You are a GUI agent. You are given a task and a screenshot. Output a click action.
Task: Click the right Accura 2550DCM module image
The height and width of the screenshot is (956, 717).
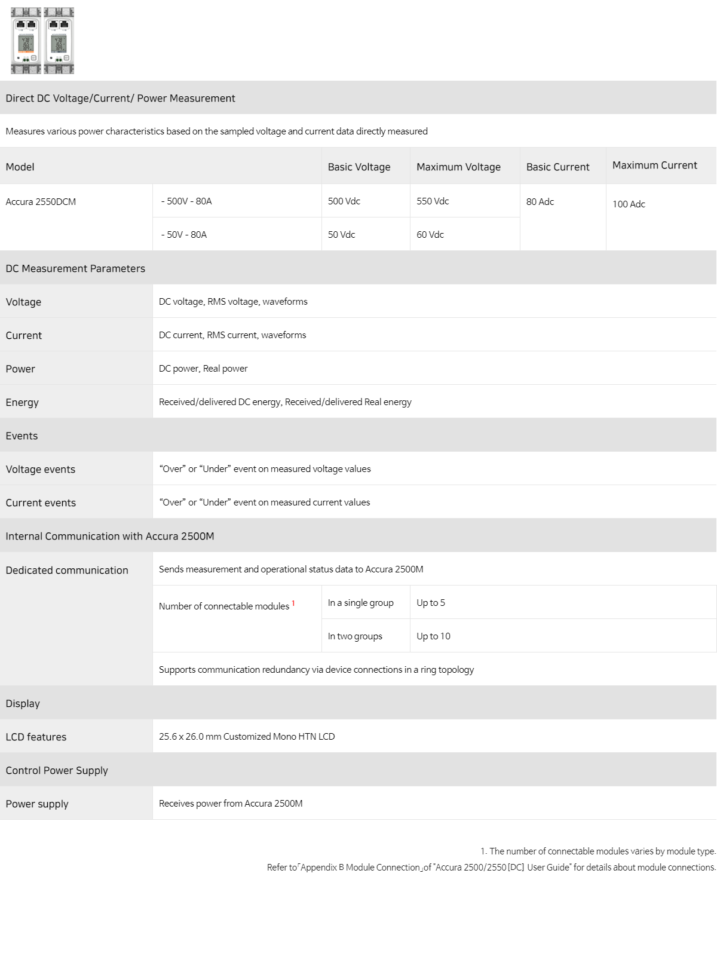tap(59, 41)
